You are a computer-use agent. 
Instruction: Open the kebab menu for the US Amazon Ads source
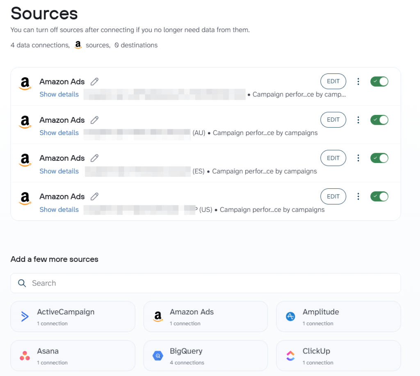(358, 196)
